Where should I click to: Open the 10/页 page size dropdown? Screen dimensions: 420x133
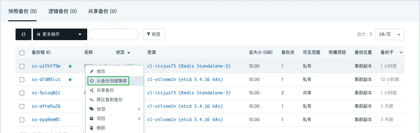(390, 34)
